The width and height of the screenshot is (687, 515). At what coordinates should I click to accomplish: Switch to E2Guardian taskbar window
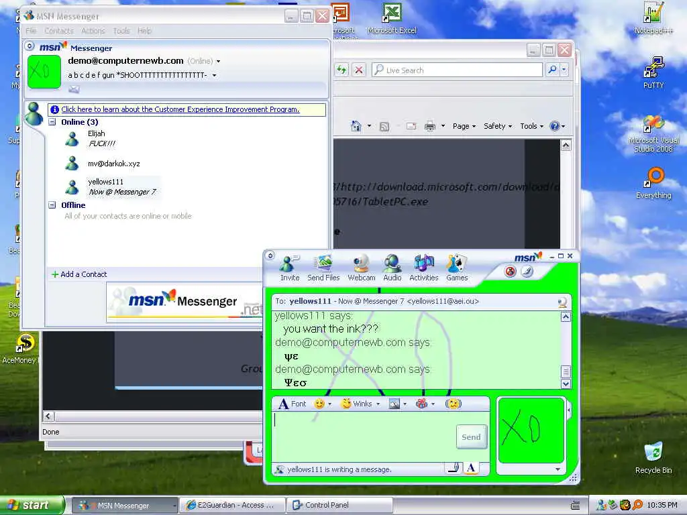tap(232, 505)
